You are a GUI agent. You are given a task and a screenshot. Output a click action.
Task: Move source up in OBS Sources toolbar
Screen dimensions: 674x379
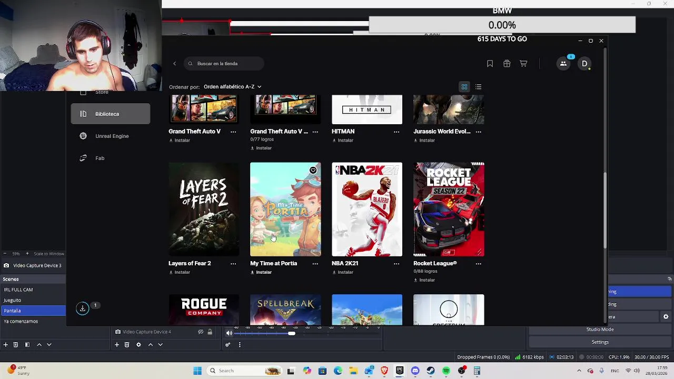click(150, 345)
